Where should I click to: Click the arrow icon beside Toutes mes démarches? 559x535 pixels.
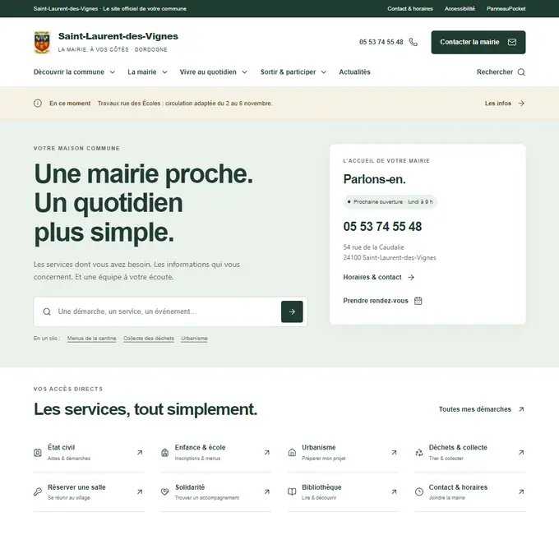click(x=521, y=409)
